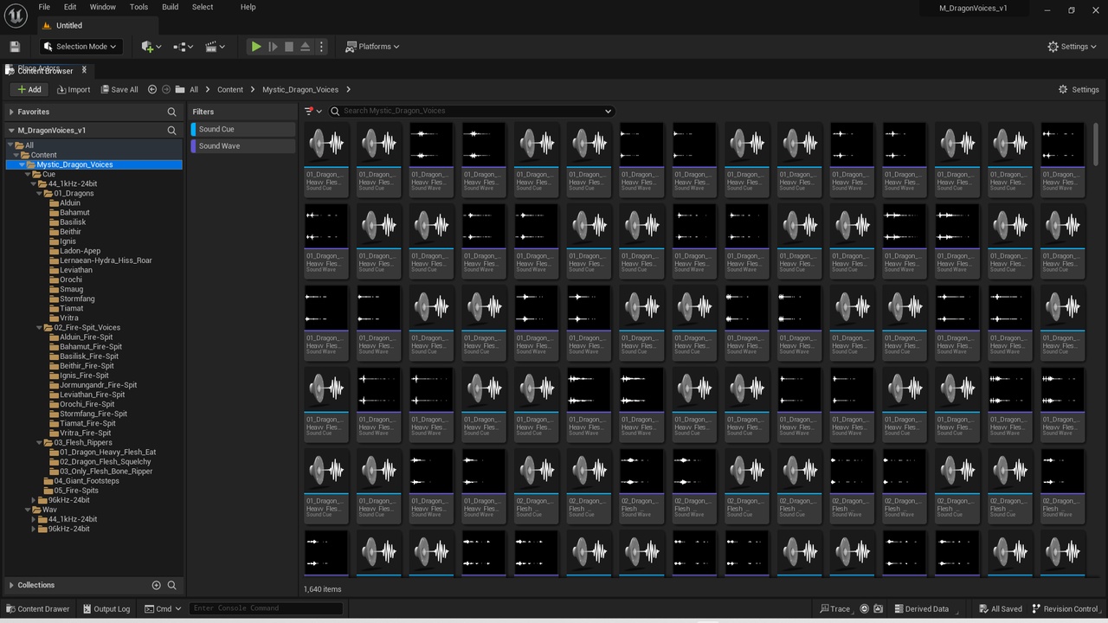The width and height of the screenshot is (1108, 623).
Task: Open the Edit menu
Action: click(x=70, y=7)
